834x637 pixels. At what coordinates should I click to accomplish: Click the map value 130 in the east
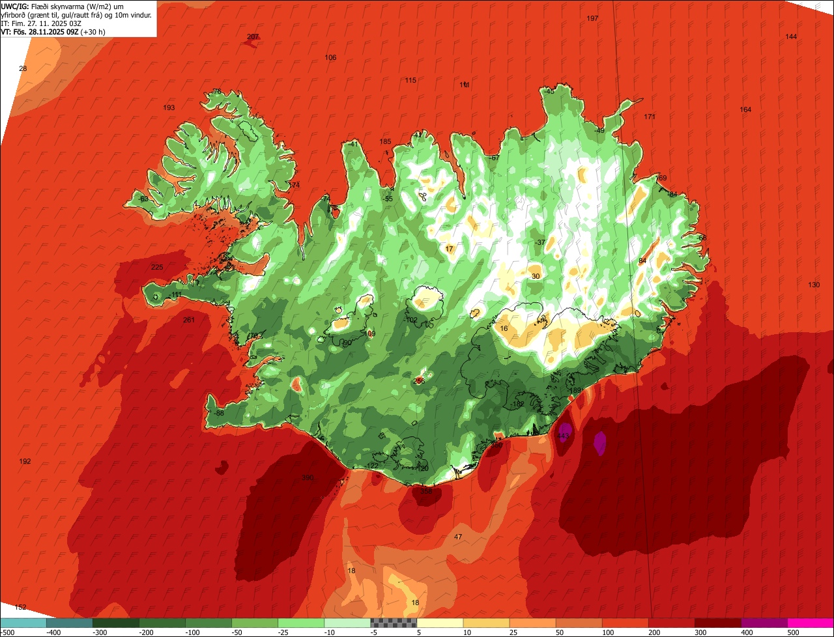[x=814, y=285]
